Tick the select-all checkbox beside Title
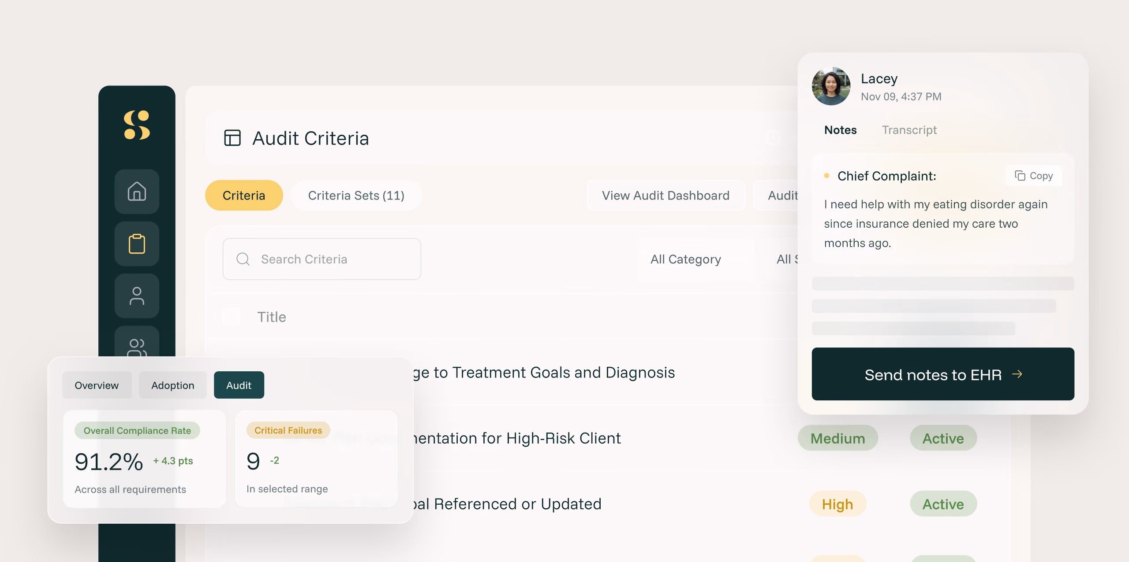 (x=232, y=317)
